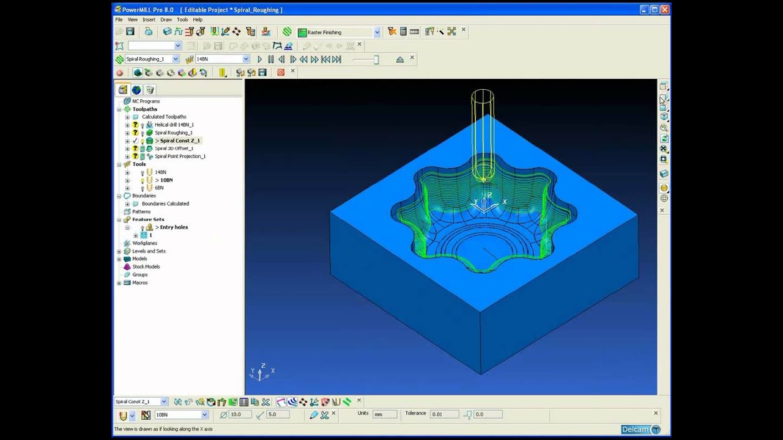Click the Delcam logo button
Screen dimensions: 783x440
[640, 430]
